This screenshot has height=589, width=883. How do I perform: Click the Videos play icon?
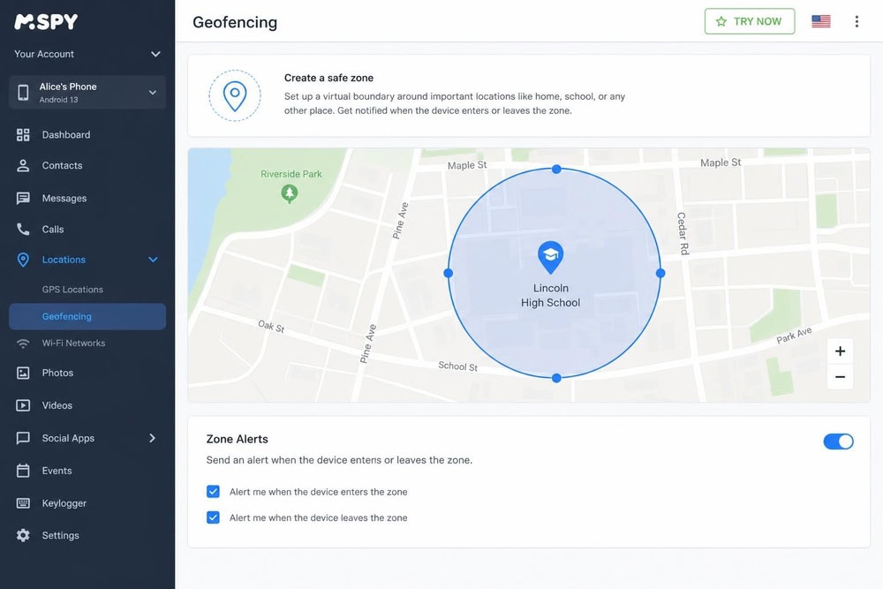point(23,405)
